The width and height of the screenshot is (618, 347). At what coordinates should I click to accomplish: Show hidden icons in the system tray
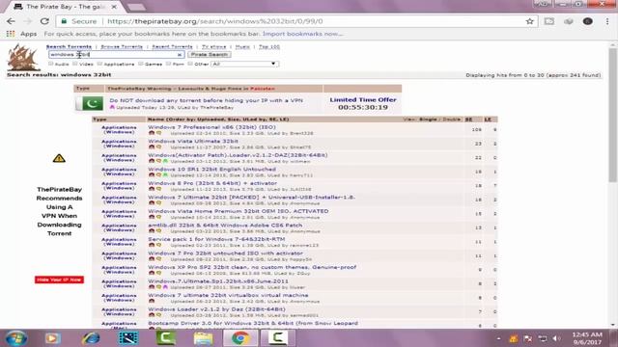499,338
